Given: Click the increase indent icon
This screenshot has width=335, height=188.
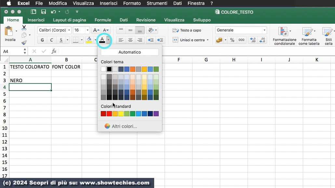Looking at the screenshot, I should (160, 40).
